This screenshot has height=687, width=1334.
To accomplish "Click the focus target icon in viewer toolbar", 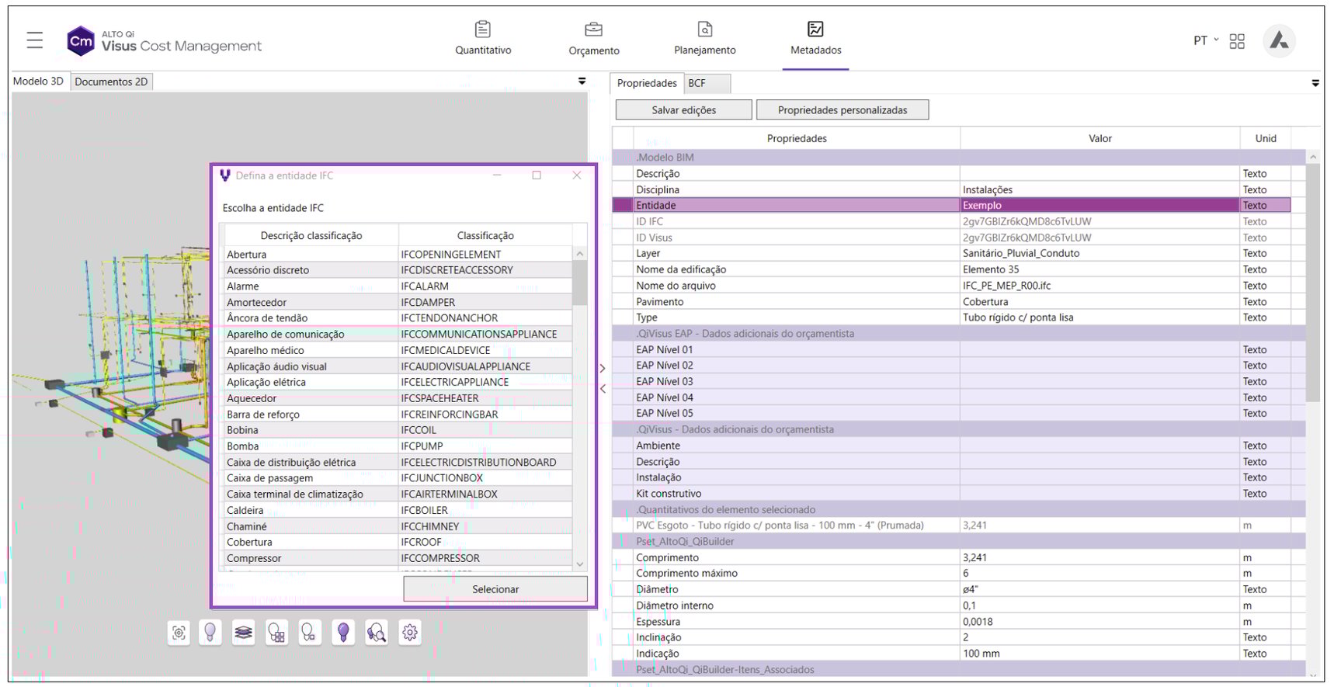I will pos(179,633).
